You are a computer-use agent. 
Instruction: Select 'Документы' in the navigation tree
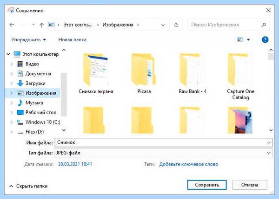[x=38, y=73]
